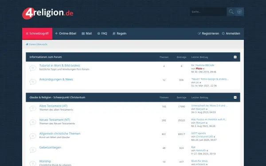Open the Worship forum
The image size is (266, 166).
[45, 161]
